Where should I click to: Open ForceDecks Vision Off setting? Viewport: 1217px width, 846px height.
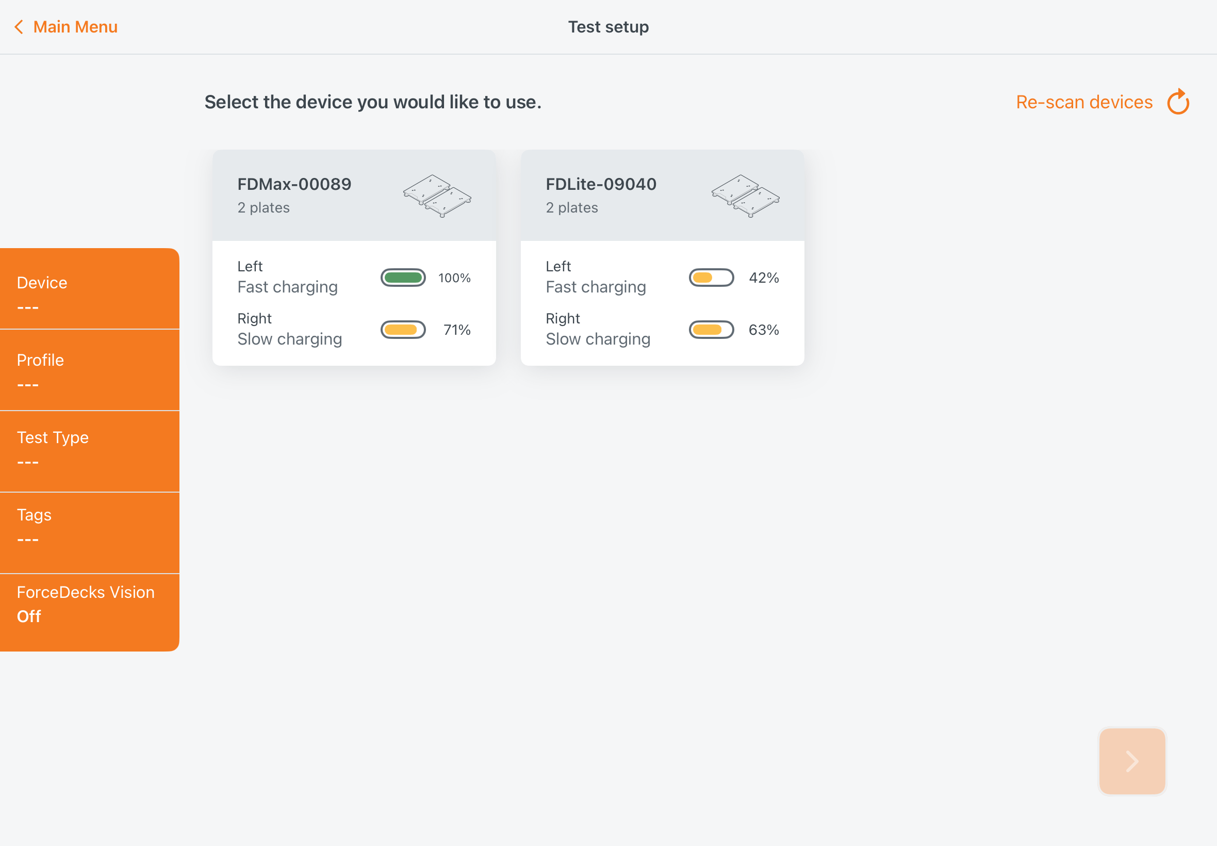pyautogui.click(x=90, y=613)
